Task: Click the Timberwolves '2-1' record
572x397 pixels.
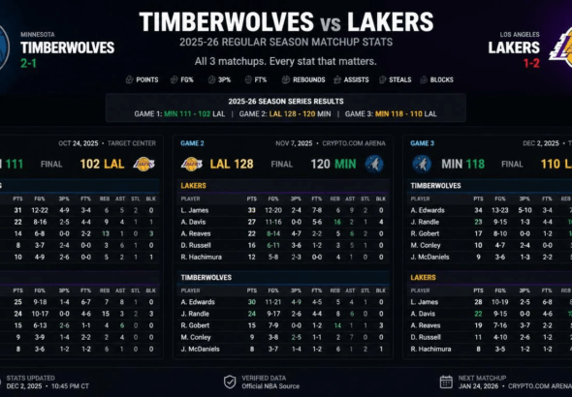Action: pos(28,63)
